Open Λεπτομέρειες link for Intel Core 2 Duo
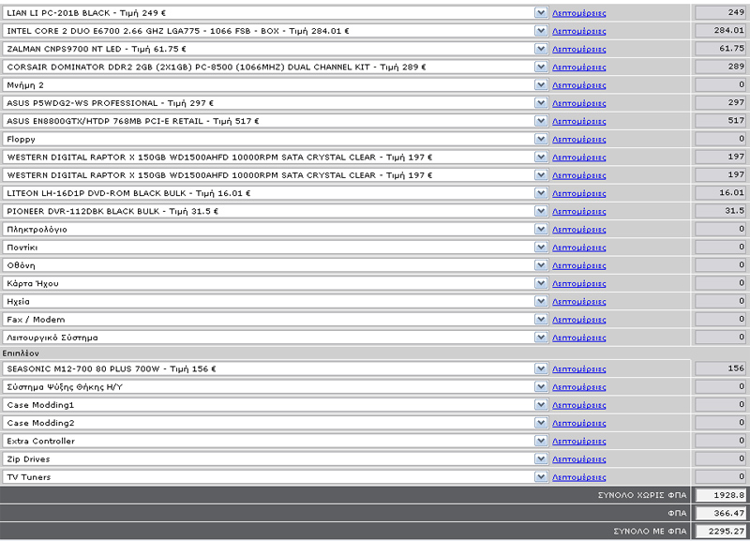Screen dimensions: 750x541 (x=578, y=32)
